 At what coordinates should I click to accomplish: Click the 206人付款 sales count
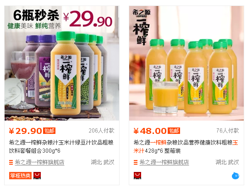click(x=101, y=131)
